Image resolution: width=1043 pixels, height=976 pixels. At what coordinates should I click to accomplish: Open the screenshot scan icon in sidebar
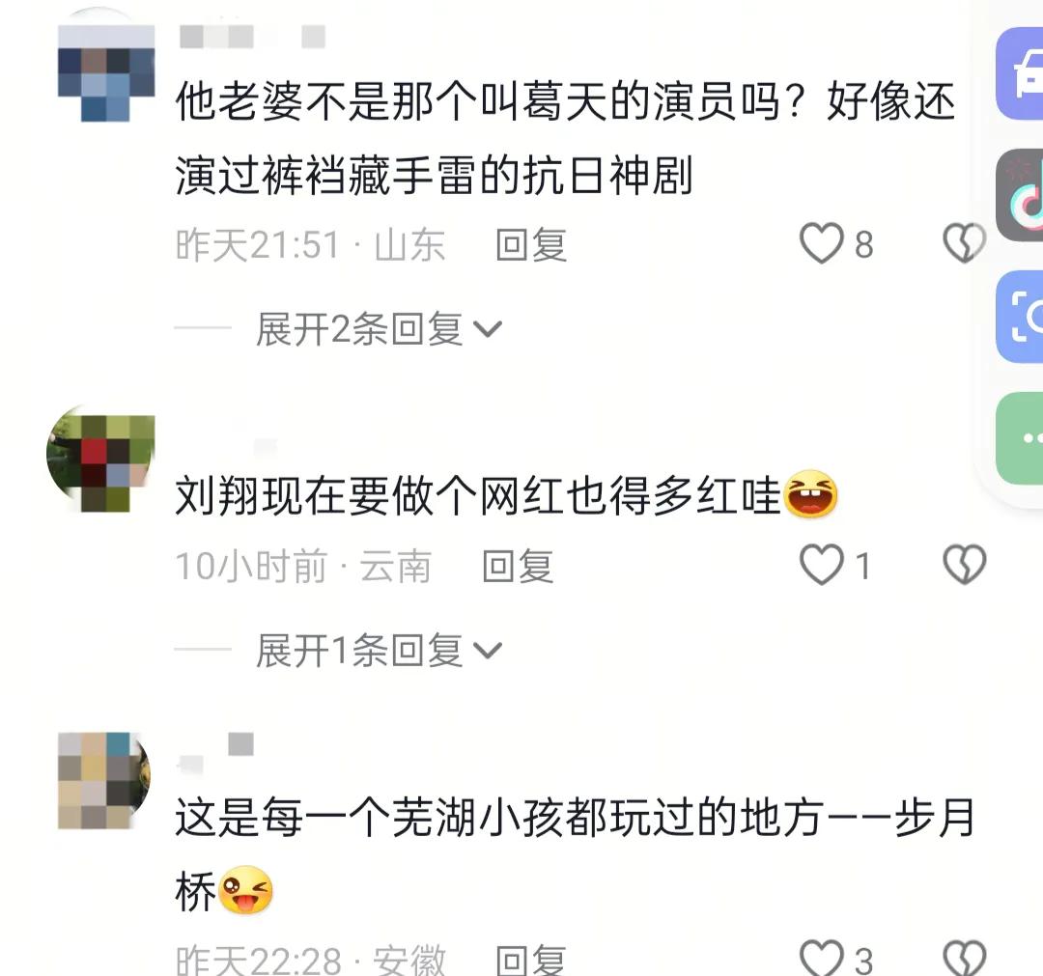(1019, 317)
